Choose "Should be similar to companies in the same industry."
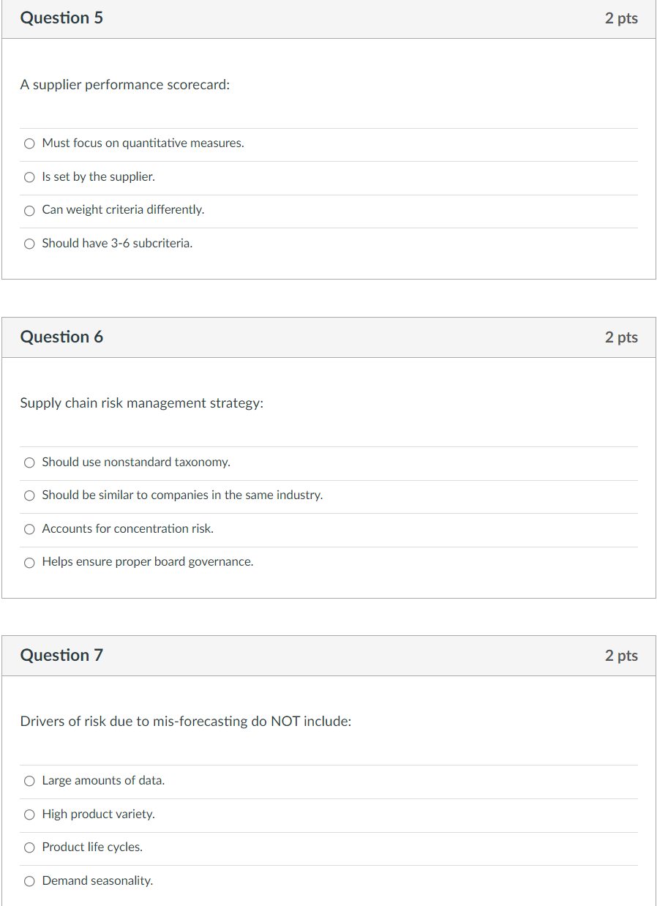The height and width of the screenshot is (906, 657). pyautogui.click(x=29, y=495)
